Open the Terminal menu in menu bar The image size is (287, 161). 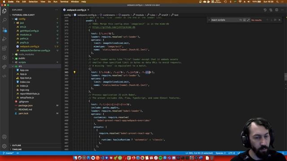tap(64, 2)
